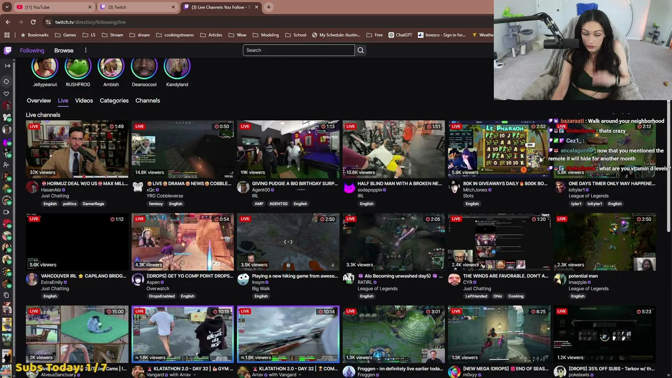Image resolution: width=672 pixels, height=378 pixels.
Task: Click the GamerRage tag
Action: tap(93, 204)
